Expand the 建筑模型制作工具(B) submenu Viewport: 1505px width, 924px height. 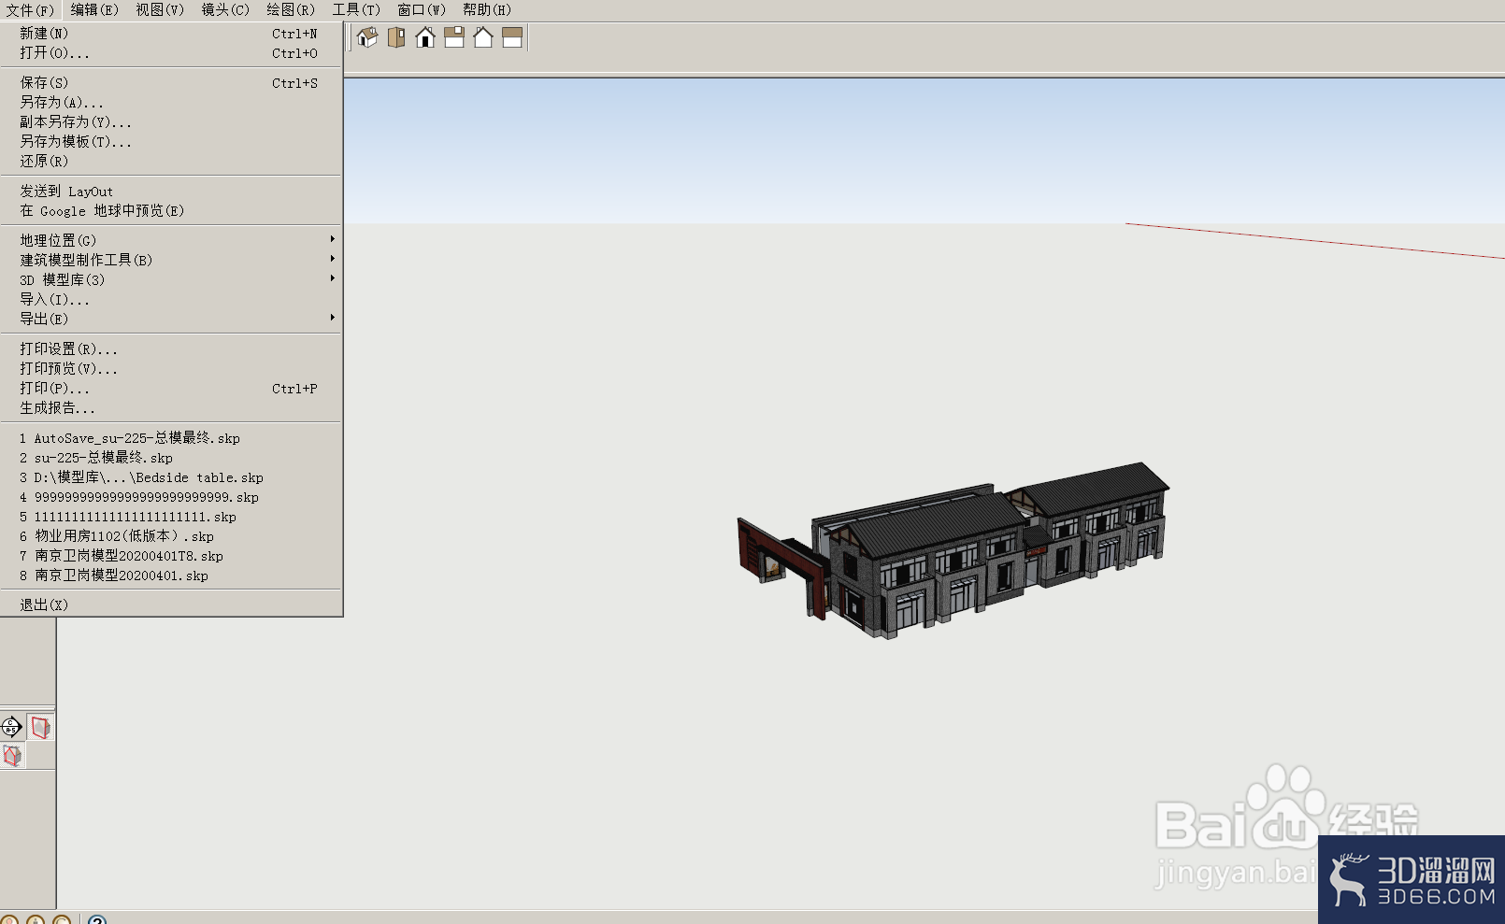tap(171, 261)
